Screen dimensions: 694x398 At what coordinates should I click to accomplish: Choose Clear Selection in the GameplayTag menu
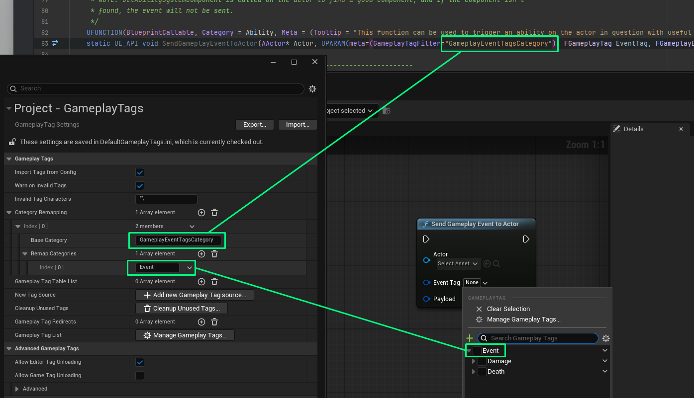point(508,309)
